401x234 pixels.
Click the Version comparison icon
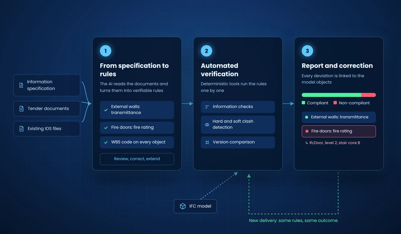click(x=207, y=142)
